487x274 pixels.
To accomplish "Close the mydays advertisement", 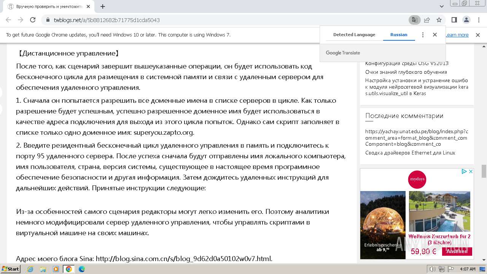I will pos(471,172).
